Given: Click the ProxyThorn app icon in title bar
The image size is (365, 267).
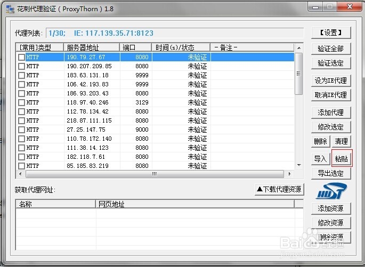Looking at the screenshot, I should click(x=10, y=9).
